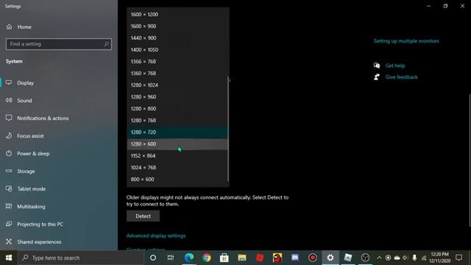Choose 1360 × 768 resolution
This screenshot has width=471, height=265.
[x=177, y=74]
